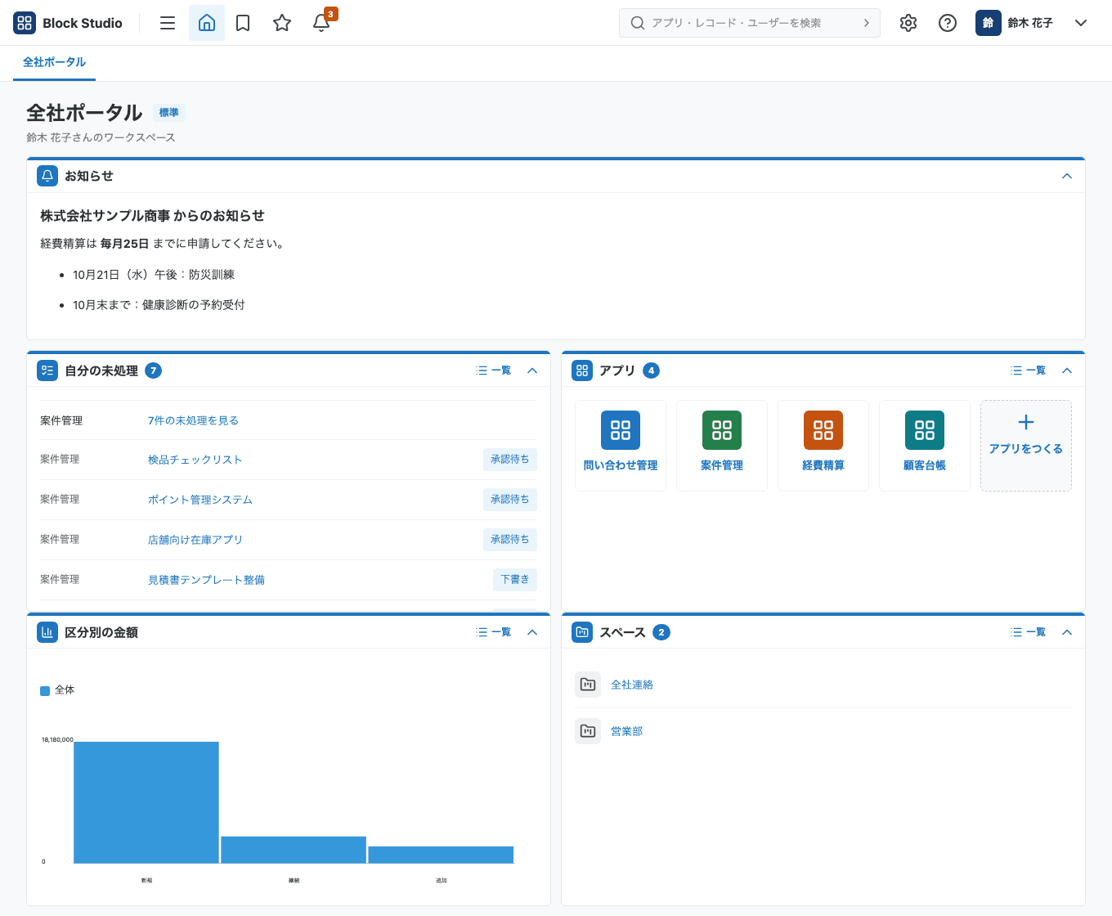Click the アプリ panel grid icon
1112x916 pixels.
point(582,370)
